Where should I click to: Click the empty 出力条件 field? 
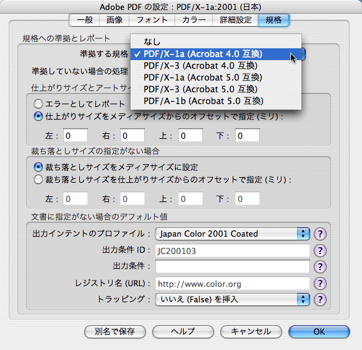pos(233,266)
